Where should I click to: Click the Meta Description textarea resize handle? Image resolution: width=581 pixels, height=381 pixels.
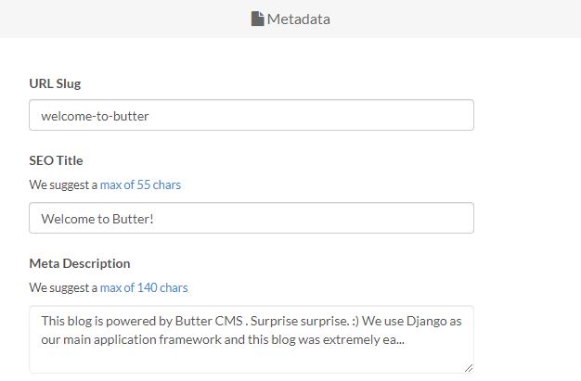[x=469, y=368]
